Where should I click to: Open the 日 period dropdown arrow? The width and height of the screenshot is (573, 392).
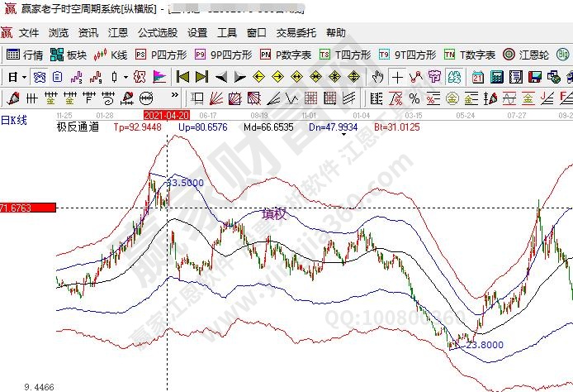point(24,77)
